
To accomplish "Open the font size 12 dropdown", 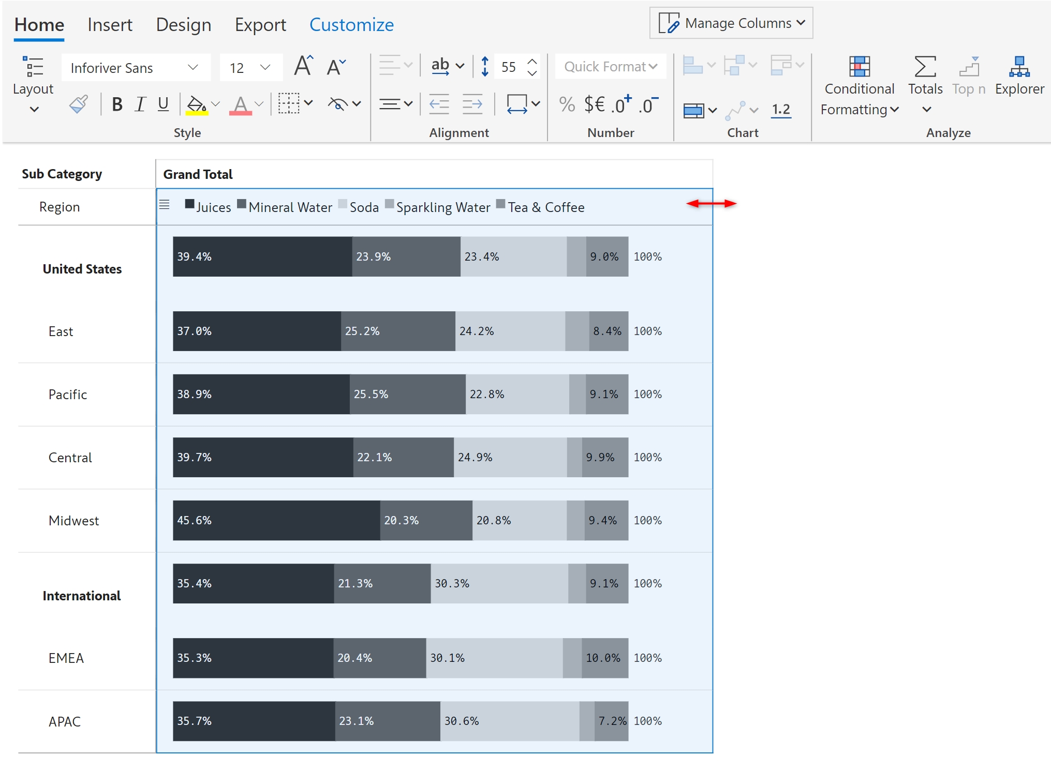I will pos(251,68).
